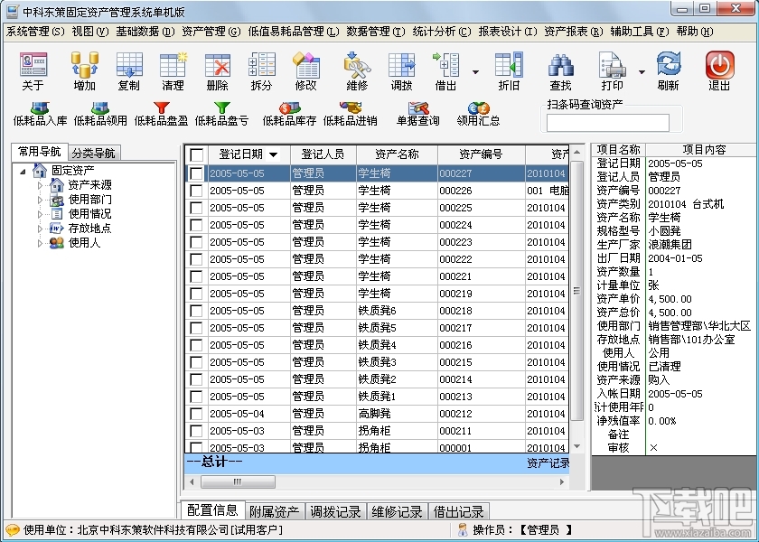Image resolution: width=759 pixels, height=542 pixels.
Task: Switch to the 维修记录 tab
Action: (397, 511)
